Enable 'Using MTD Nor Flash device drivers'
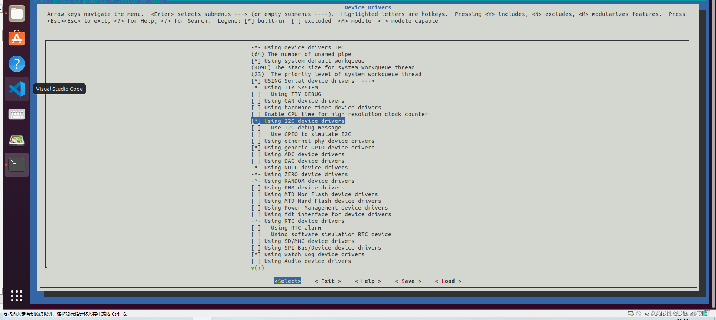This screenshot has width=716, height=320. pyautogui.click(x=315, y=194)
